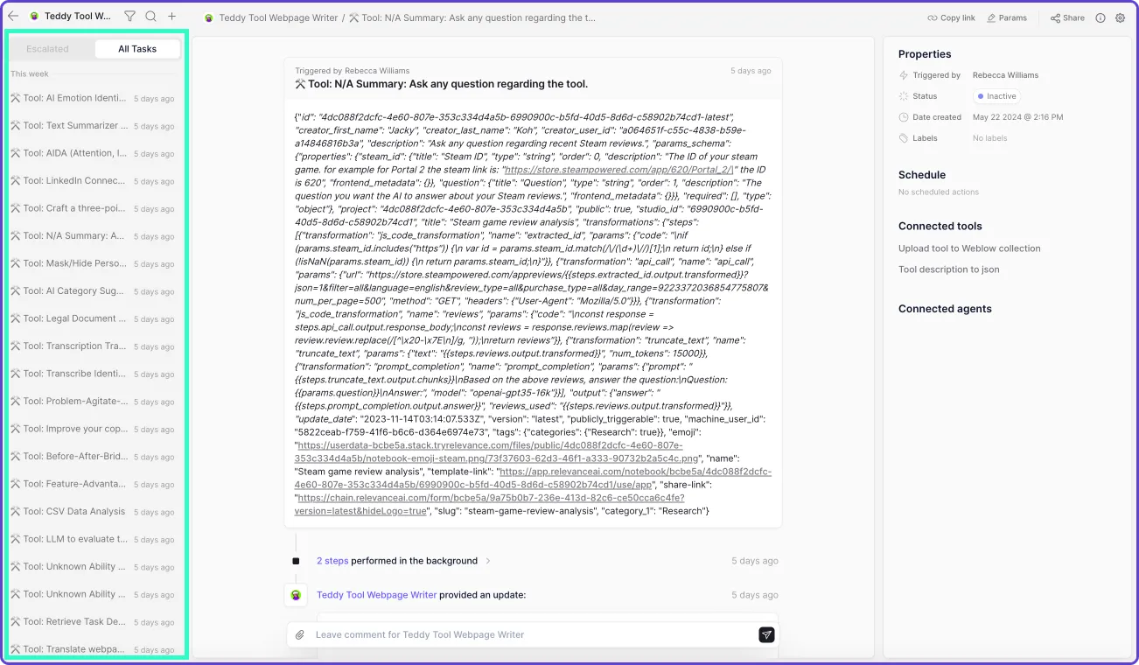The image size is (1139, 665).
Task: Click the Tool description to json link
Action: click(x=948, y=269)
